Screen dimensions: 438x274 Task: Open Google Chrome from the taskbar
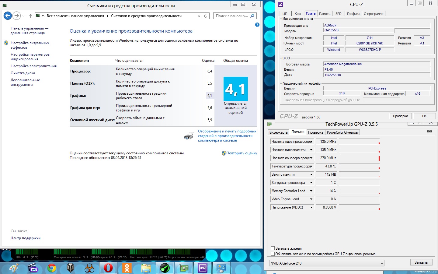(x=52, y=268)
